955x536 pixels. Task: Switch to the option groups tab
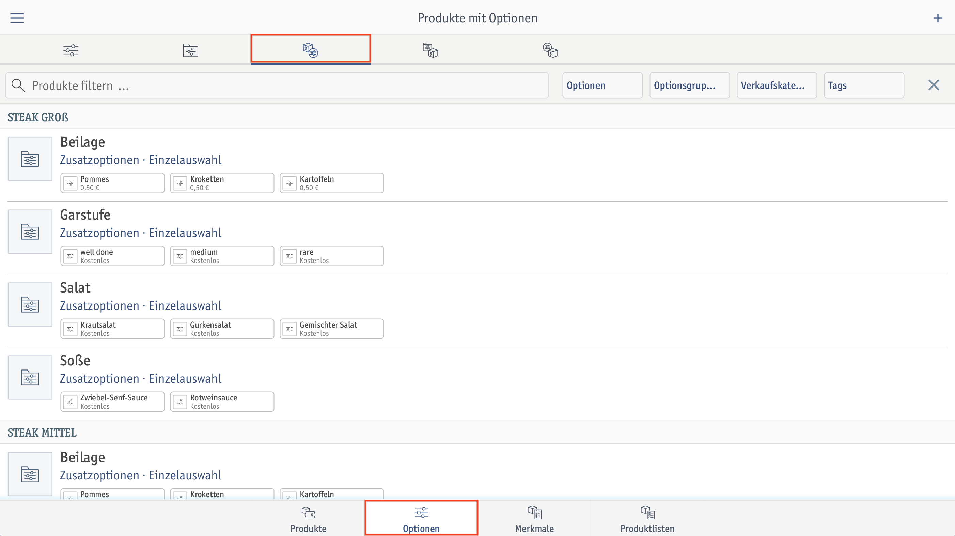point(190,50)
